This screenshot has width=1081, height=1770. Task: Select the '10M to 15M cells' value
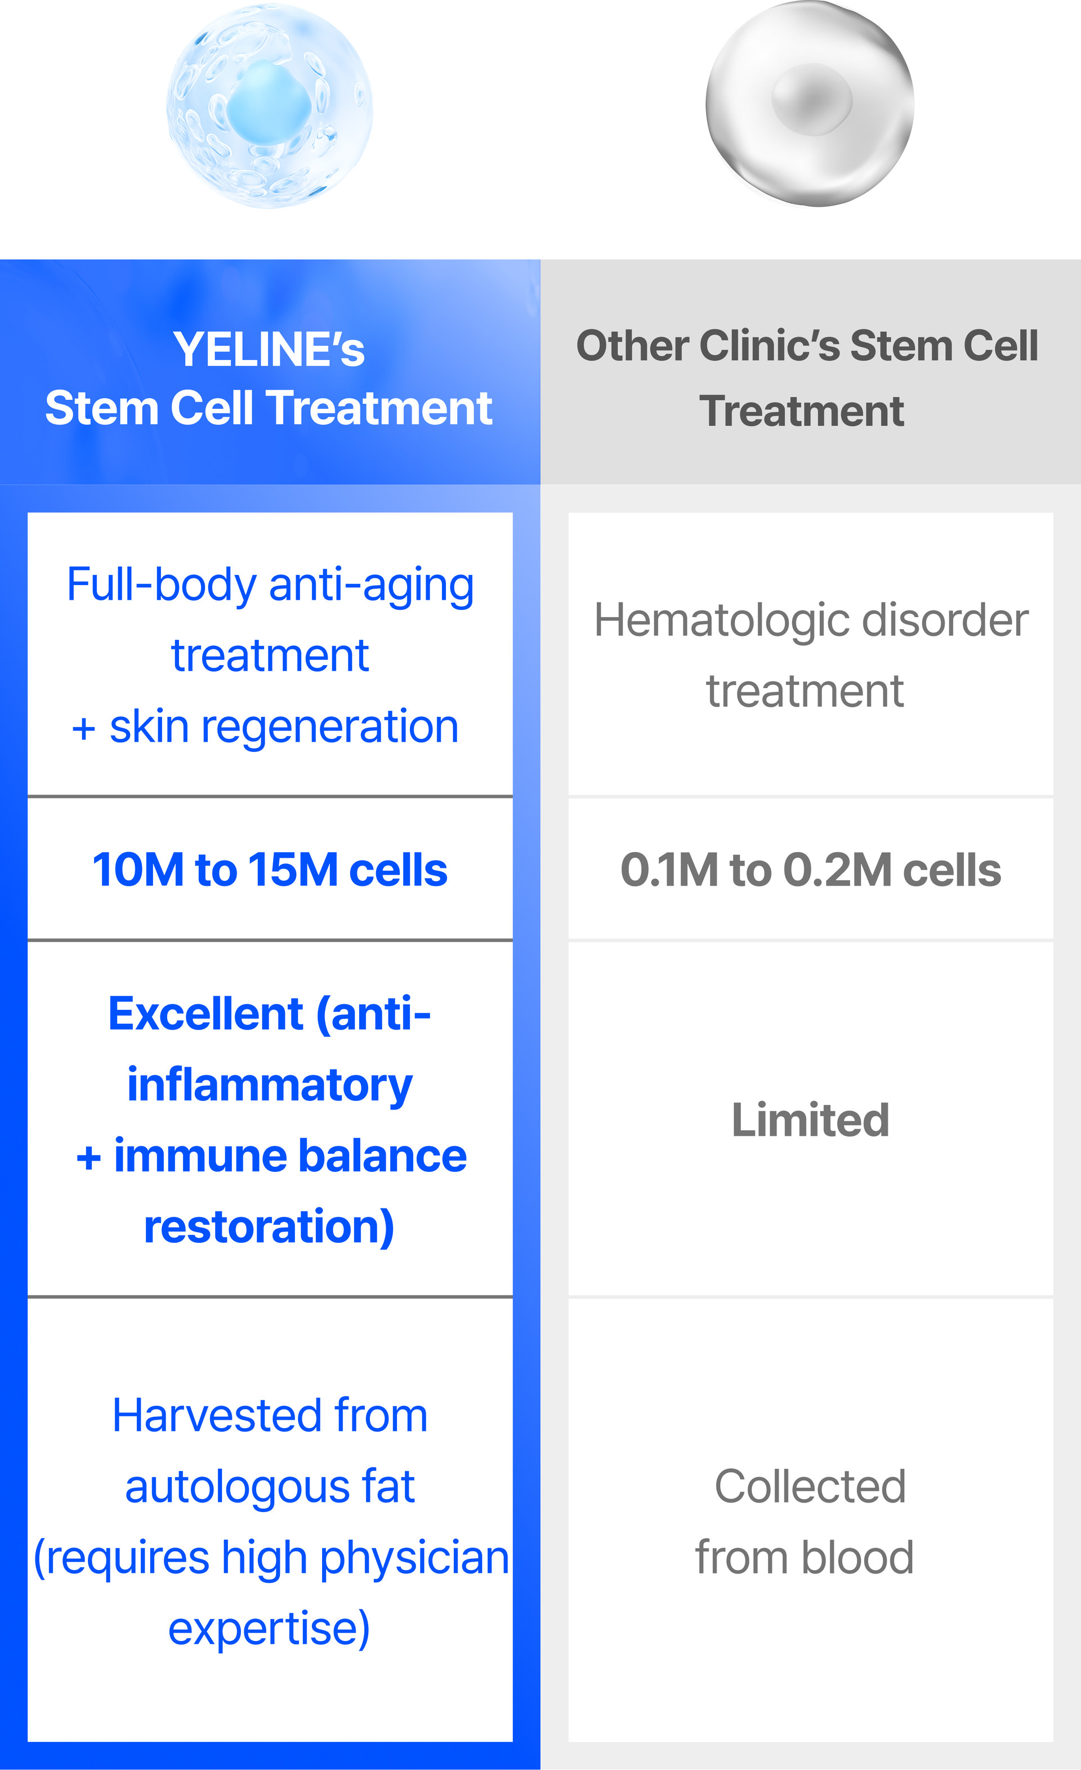point(270,870)
